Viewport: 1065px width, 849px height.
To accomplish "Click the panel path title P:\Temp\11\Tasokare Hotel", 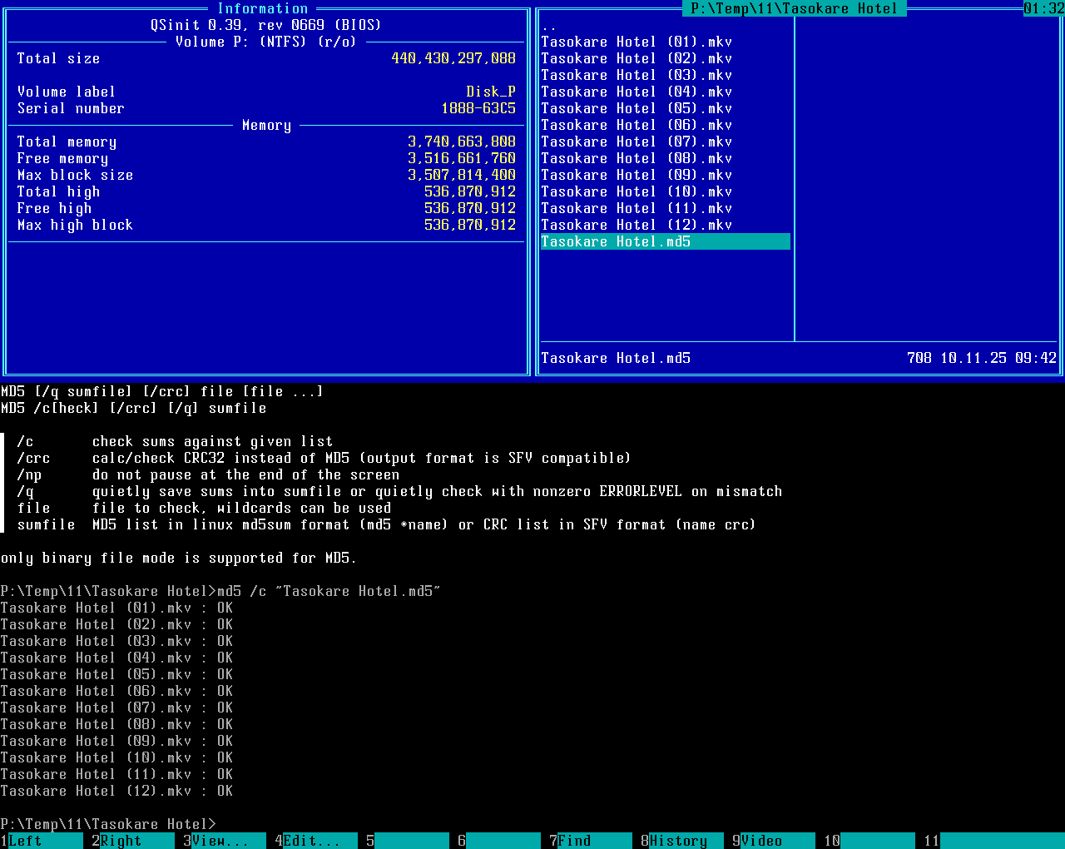I will (x=795, y=8).
